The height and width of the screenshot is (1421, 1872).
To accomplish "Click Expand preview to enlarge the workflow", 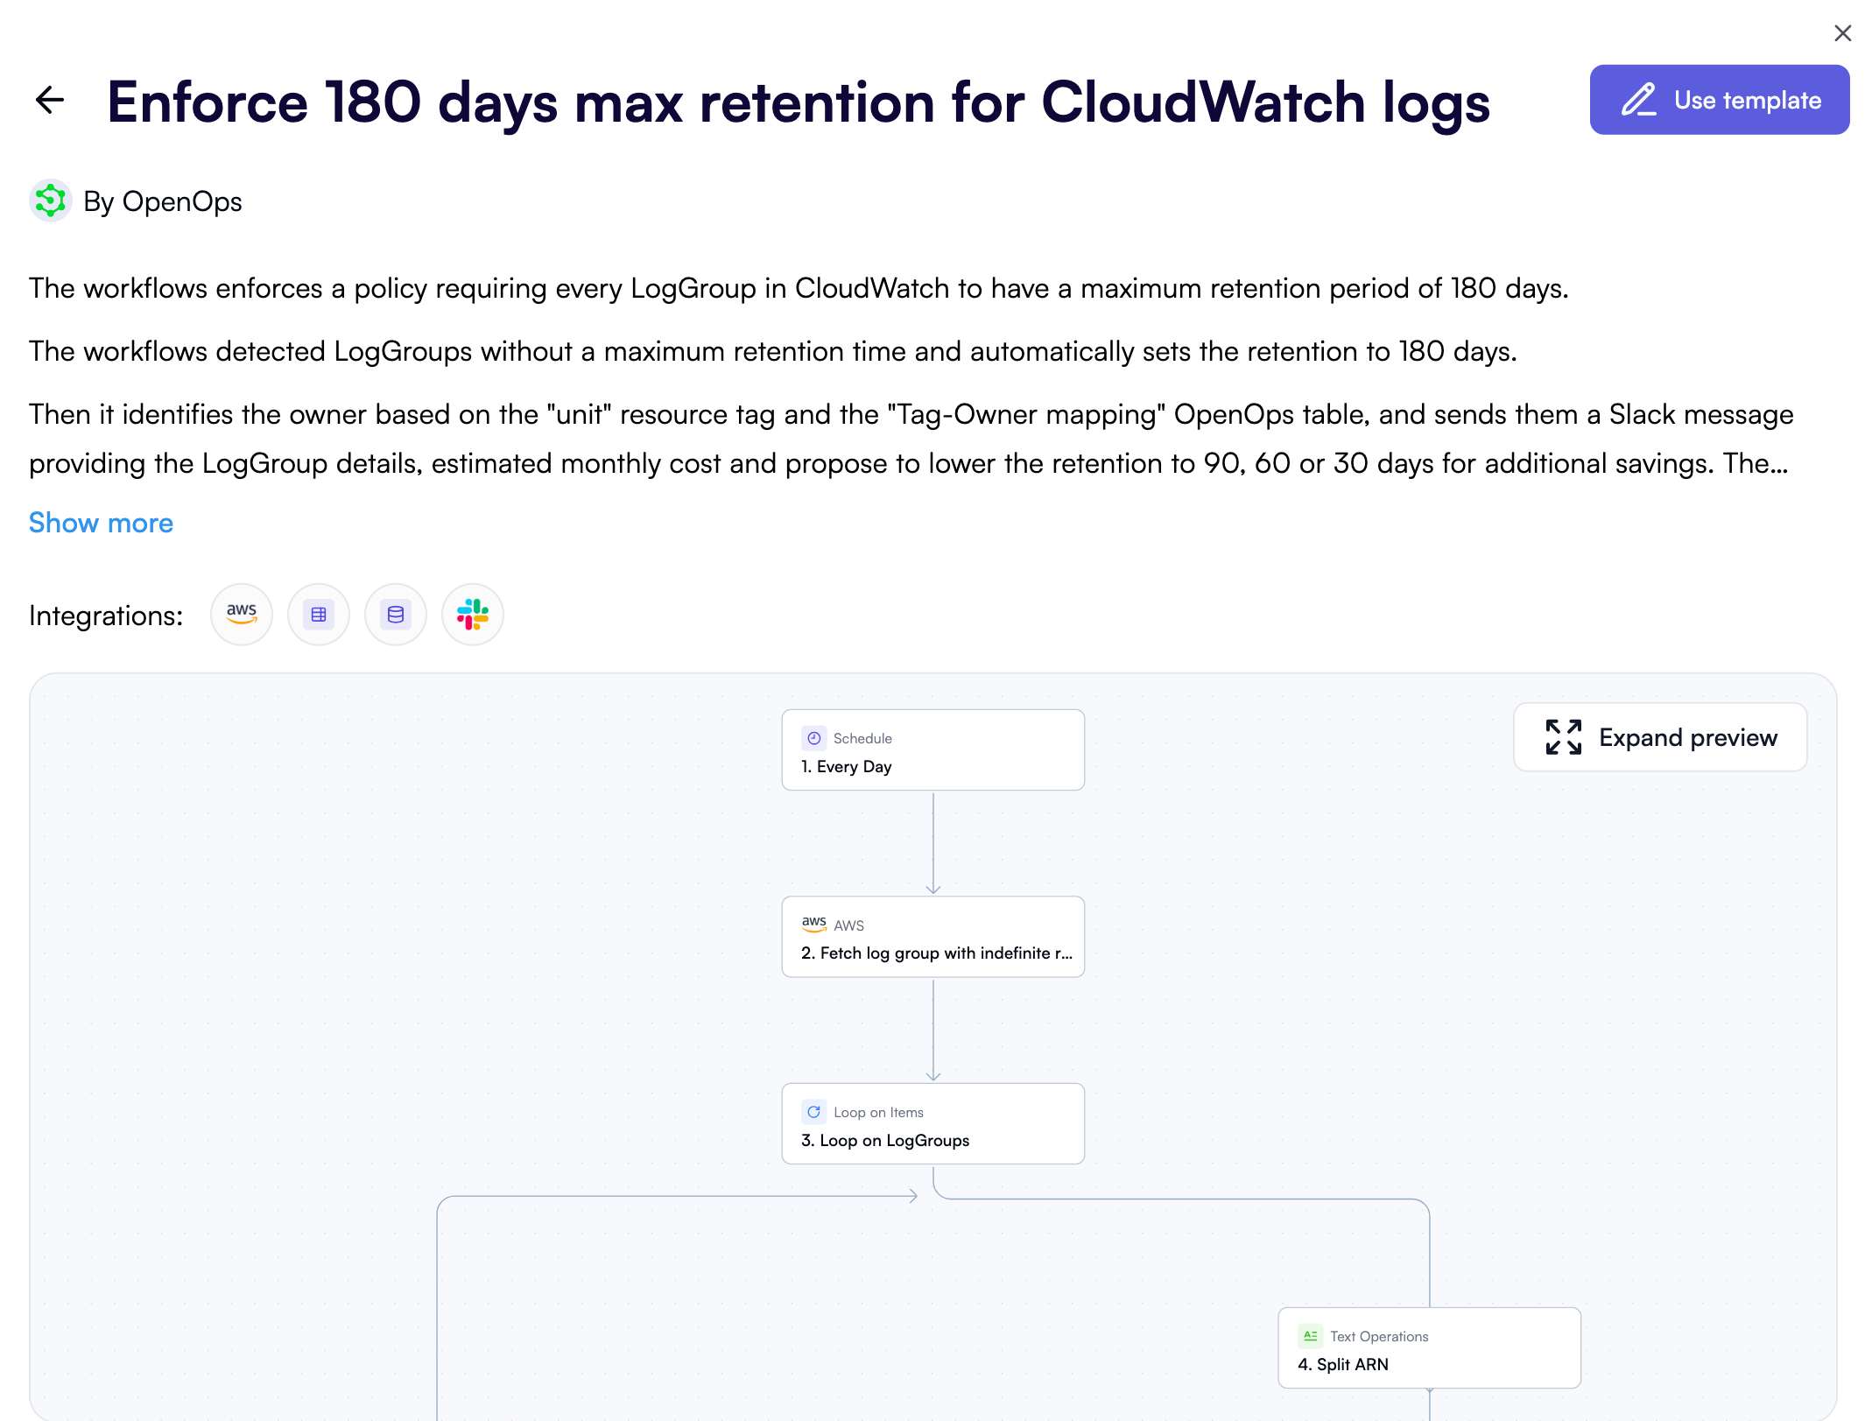I will pos(1659,737).
